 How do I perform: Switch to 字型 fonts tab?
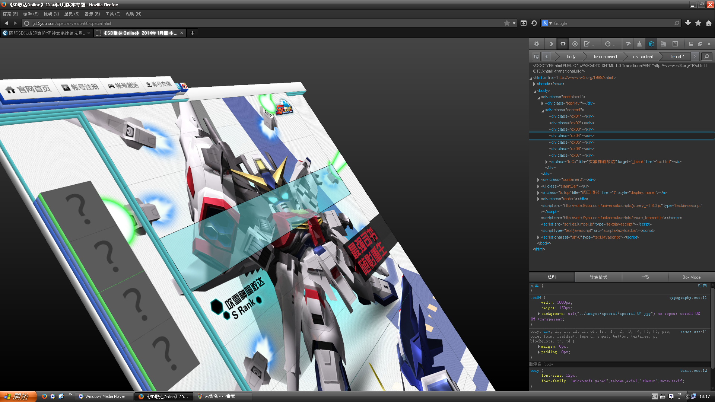645,277
